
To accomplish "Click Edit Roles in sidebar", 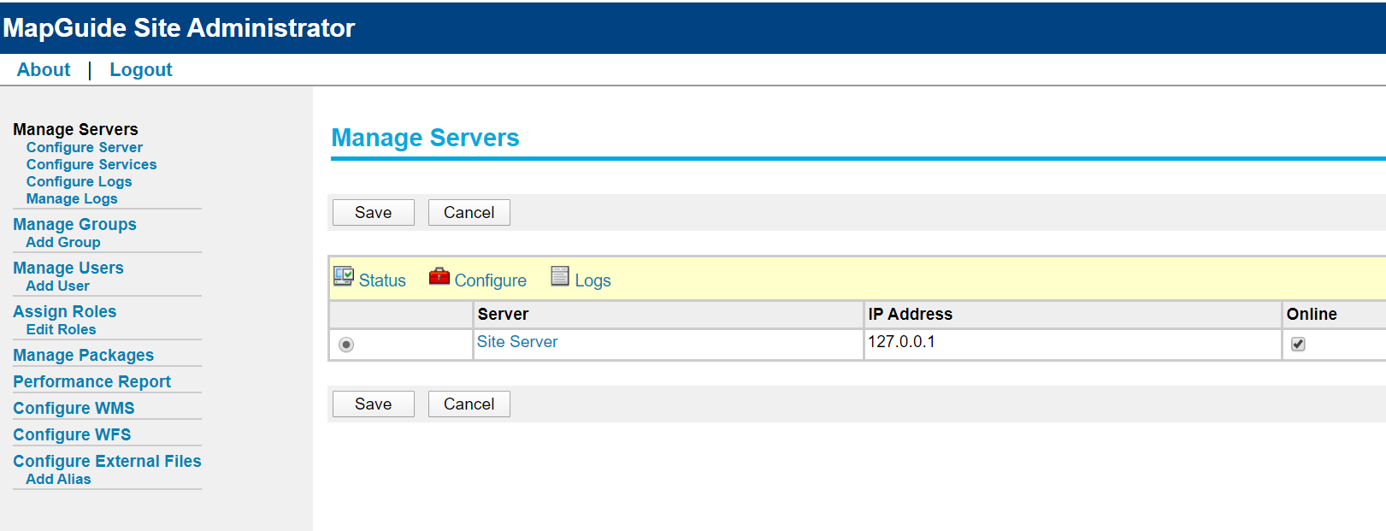I will [x=61, y=329].
